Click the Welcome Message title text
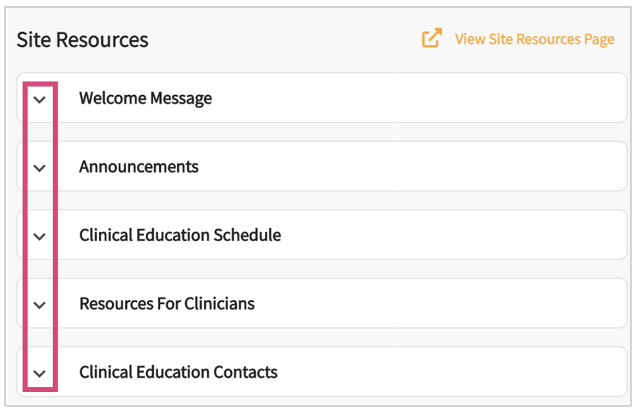 point(145,98)
